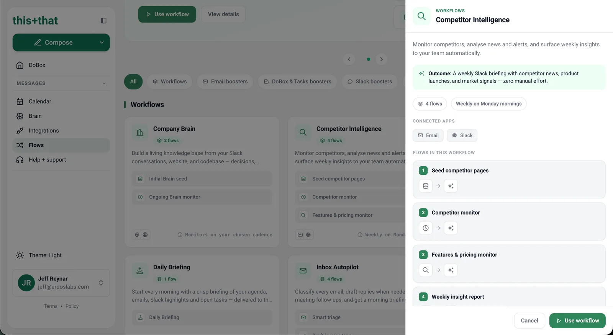Click the panel header search icon
The height and width of the screenshot is (335, 613).
tap(421, 16)
